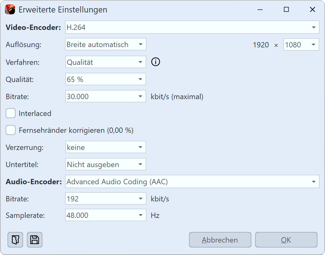Close the Erweiterte Einstellungen dialog
The width and height of the screenshot is (325, 255).
pos(313,10)
